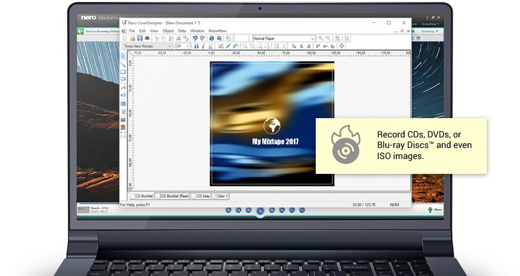Screen dimensions: 520x276
Task: Click Back to Browsing Videos button
Action: coord(98,31)
